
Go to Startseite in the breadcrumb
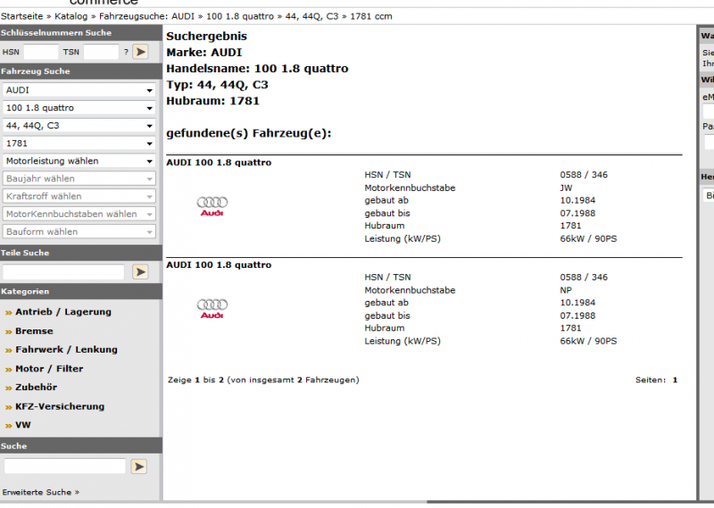coord(21,16)
